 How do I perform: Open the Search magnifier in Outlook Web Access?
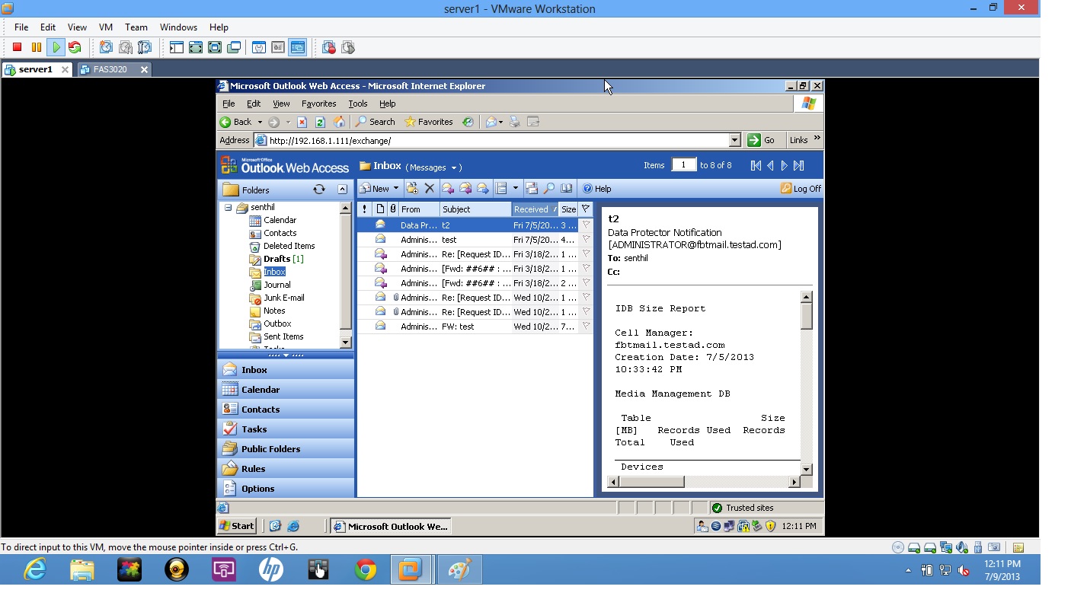tap(549, 188)
